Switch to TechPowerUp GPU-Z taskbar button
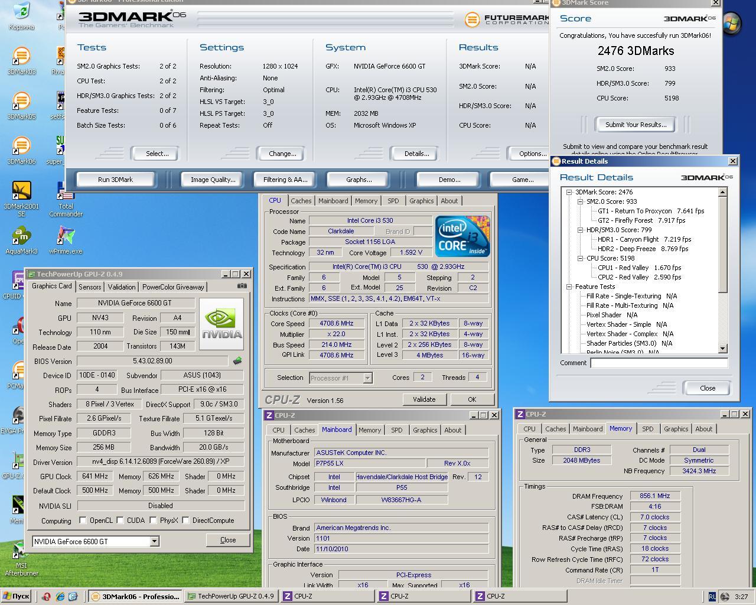The width and height of the screenshot is (756, 605). (x=231, y=597)
